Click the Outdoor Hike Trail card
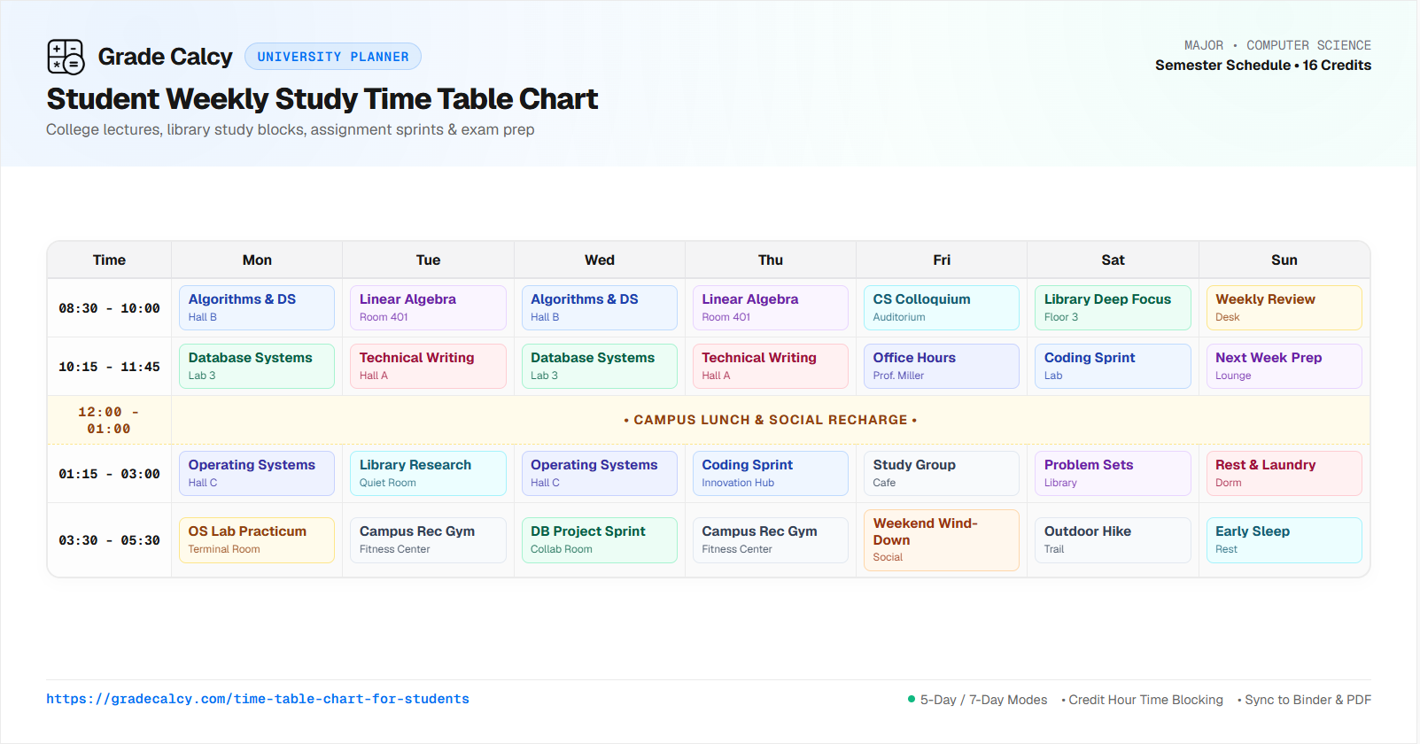 (1113, 540)
